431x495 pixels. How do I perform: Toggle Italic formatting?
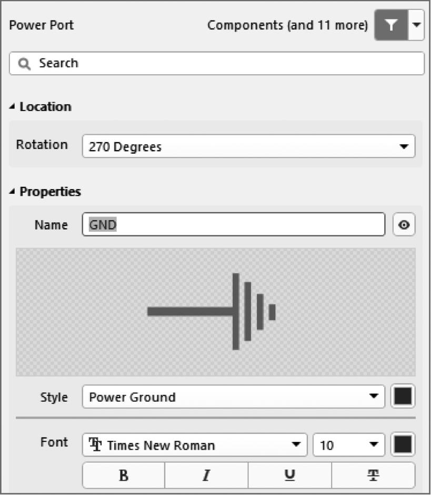pos(206,476)
